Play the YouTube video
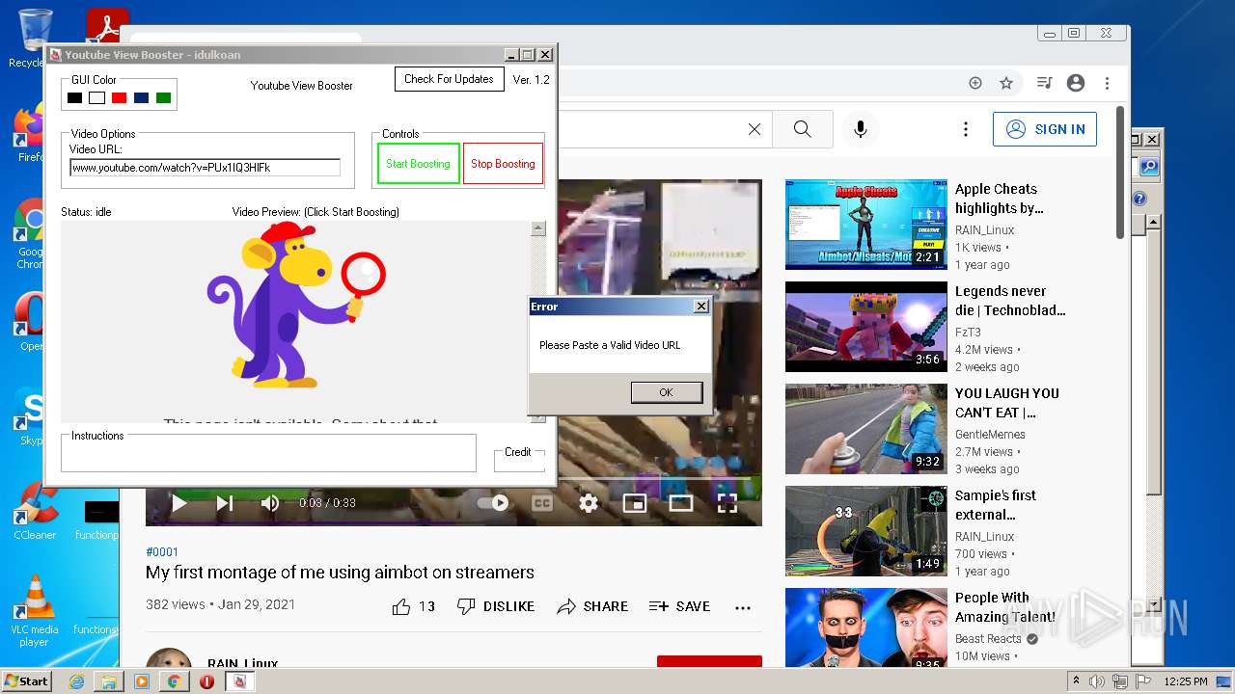Screen dimensions: 1235x694 point(178,503)
